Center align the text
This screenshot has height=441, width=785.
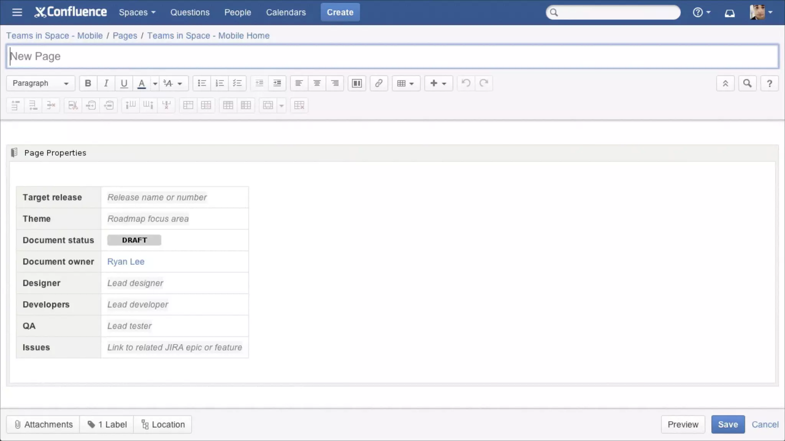(x=317, y=83)
